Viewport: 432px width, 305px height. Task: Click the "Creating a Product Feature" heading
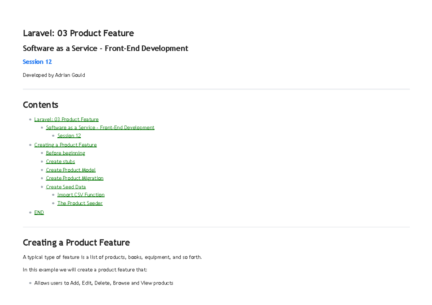click(76, 242)
